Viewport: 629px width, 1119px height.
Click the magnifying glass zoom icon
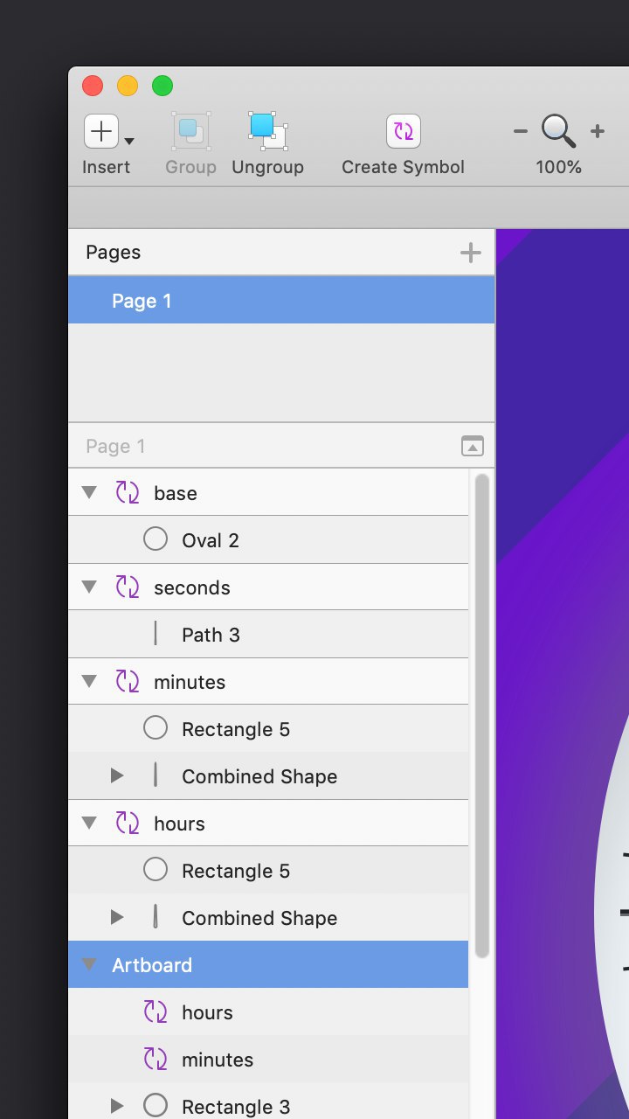[558, 132]
